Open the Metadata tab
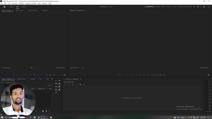The width and height of the screenshot is (212, 119). click(x=45, y=10)
